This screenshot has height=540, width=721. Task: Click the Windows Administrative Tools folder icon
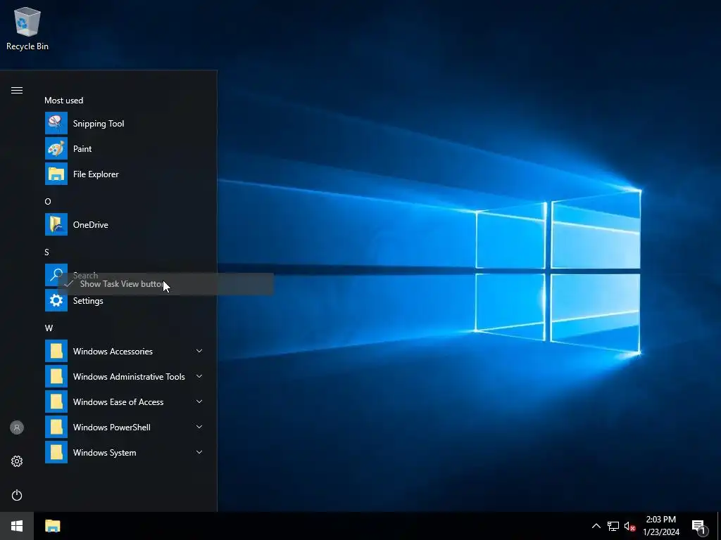pos(56,377)
